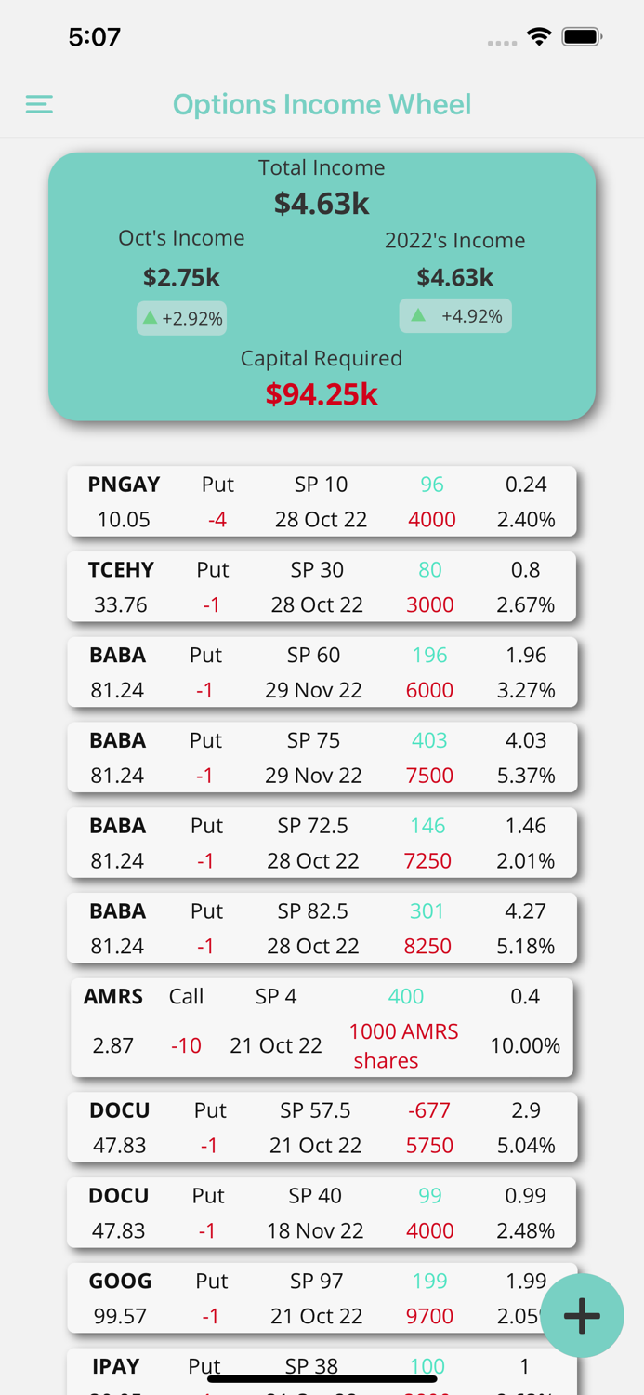Select the BABA Put SP 60 row

coord(322,671)
